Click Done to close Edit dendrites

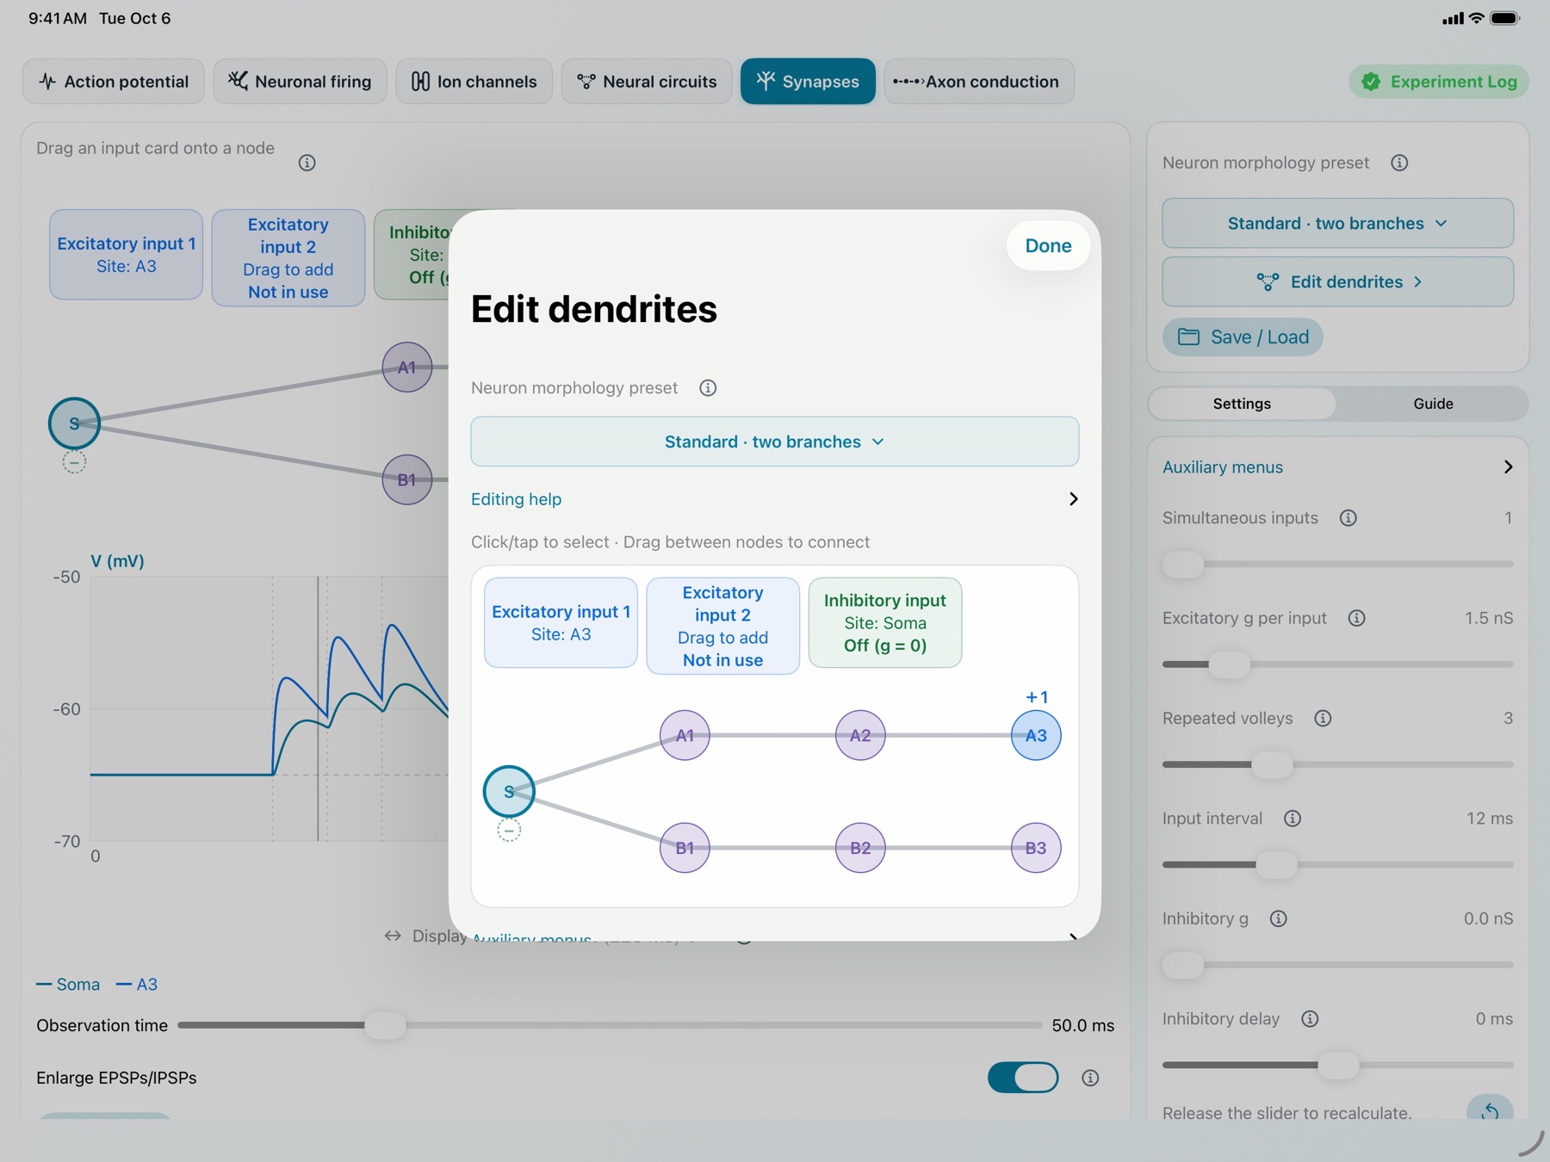point(1048,246)
